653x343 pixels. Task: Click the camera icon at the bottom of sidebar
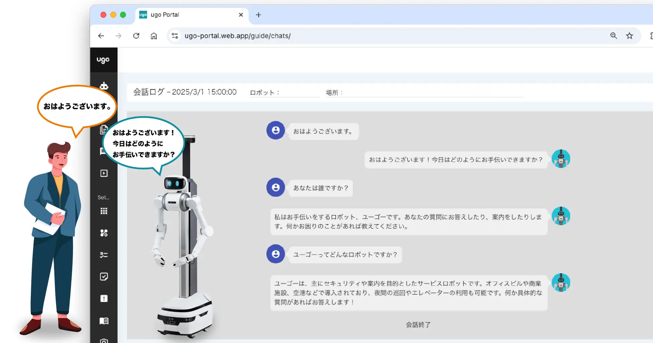104,340
